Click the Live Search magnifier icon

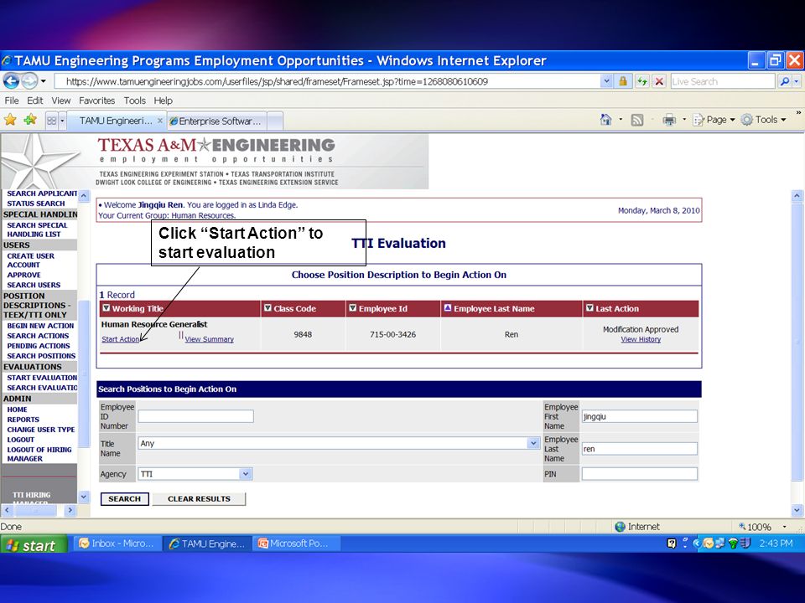784,81
